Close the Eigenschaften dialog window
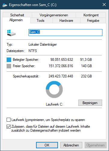The image size is (109, 151). click(x=104, y=5)
